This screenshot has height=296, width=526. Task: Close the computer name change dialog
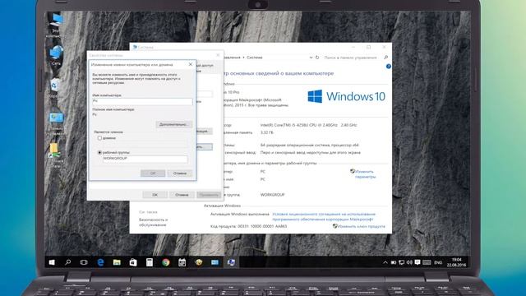191,64
